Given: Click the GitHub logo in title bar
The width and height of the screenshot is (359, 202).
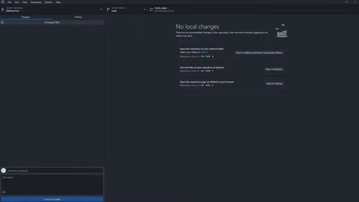Looking at the screenshot, I should point(2,2).
